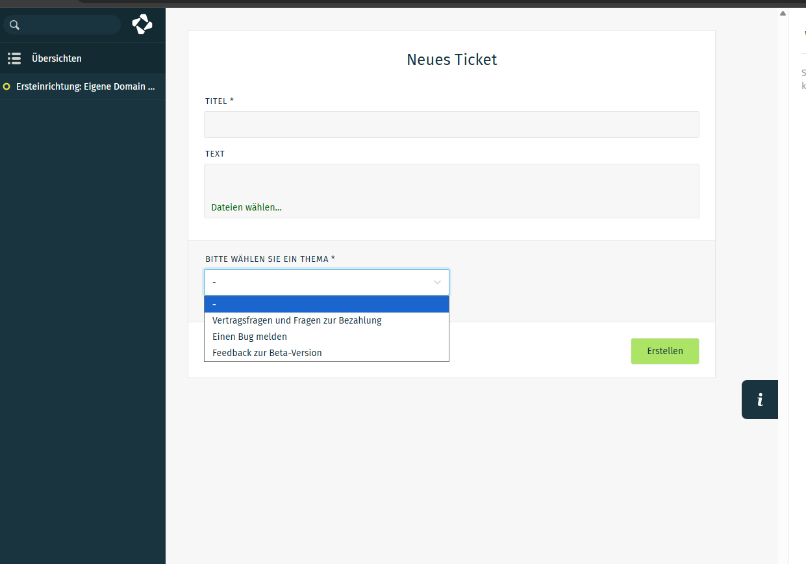Click inside the Text message area
This screenshot has height=564, width=806.
click(x=451, y=181)
